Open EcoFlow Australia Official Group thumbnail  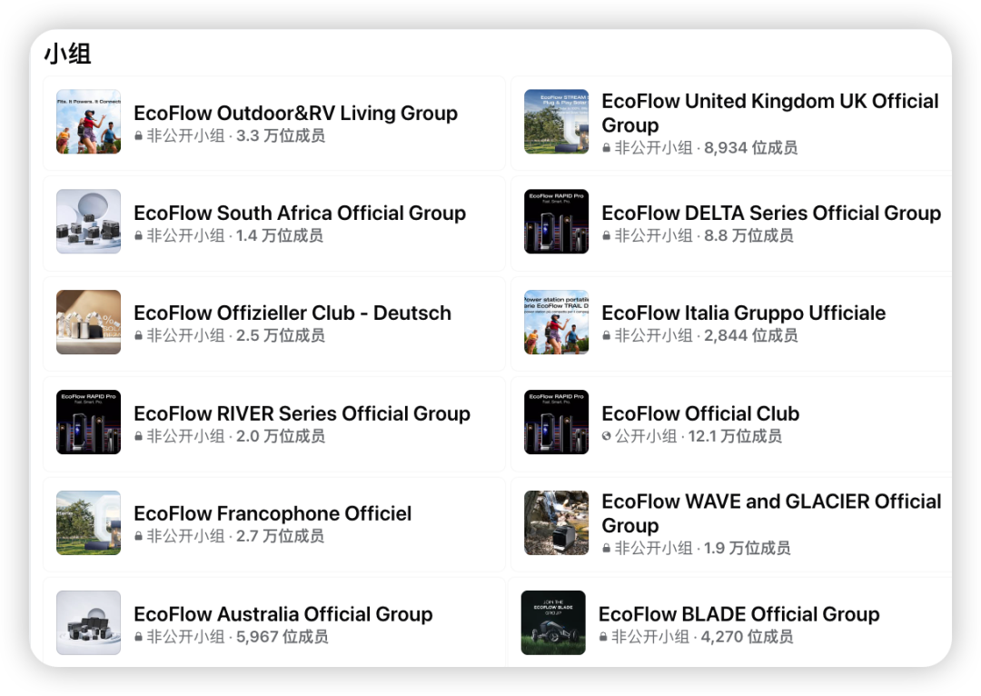tap(88, 622)
